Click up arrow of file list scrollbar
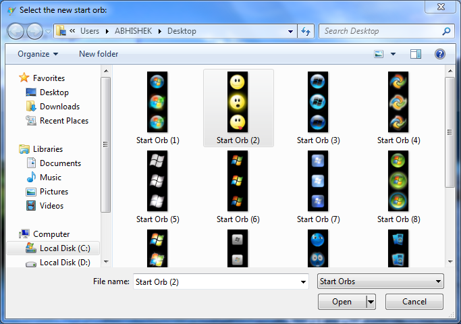461x324 pixels. pos(450,71)
